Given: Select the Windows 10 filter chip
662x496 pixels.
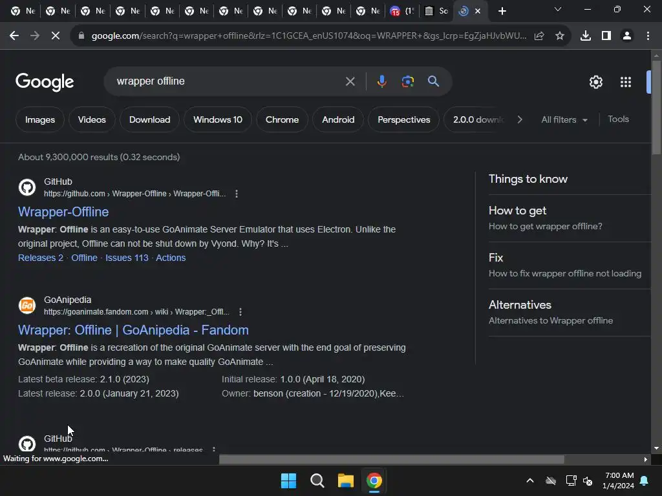Looking at the screenshot, I should pyautogui.click(x=218, y=119).
